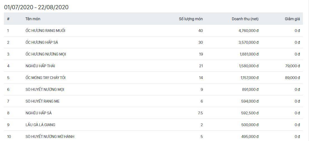Select the 79,000 đ discount value
The image size is (309, 141).
[x=292, y=66]
